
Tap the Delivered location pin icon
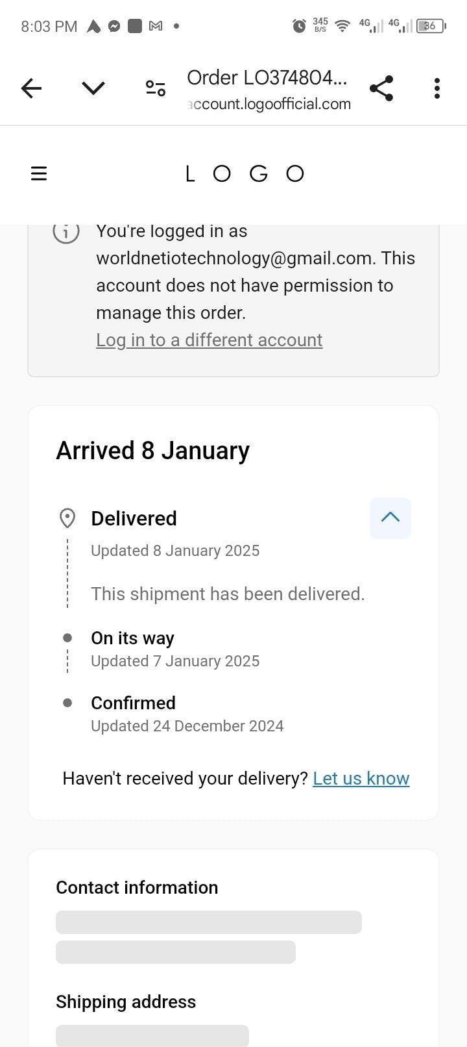click(x=67, y=518)
